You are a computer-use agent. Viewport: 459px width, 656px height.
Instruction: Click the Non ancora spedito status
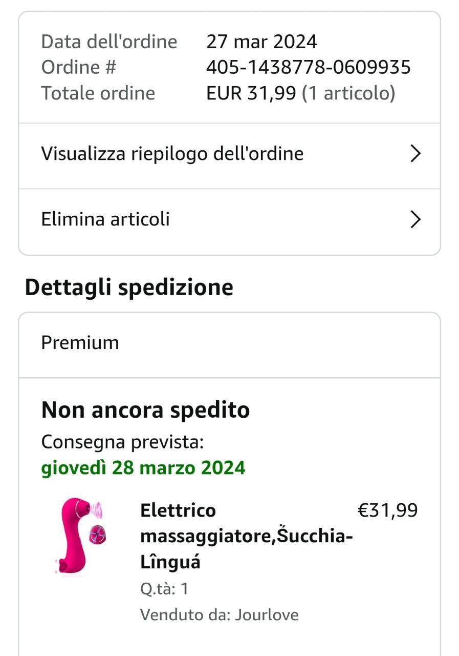[145, 410]
